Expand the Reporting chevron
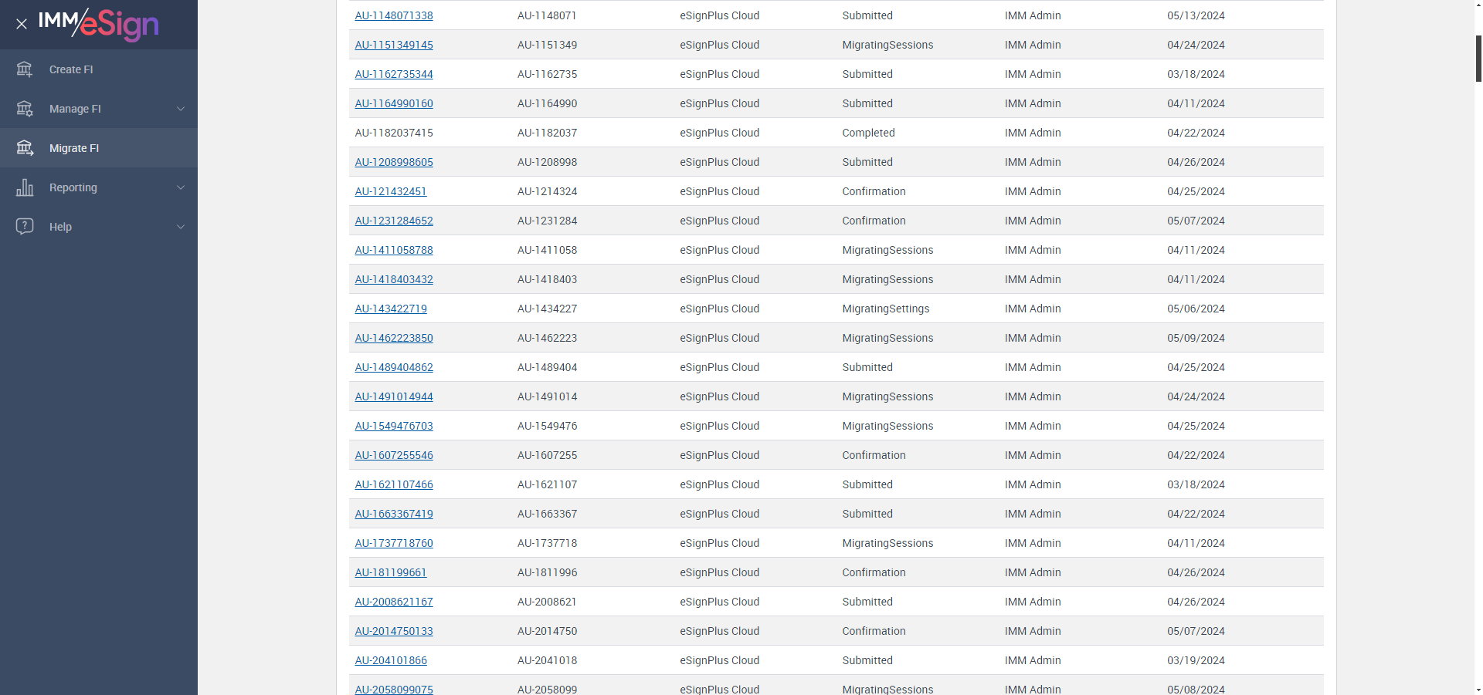This screenshot has width=1483, height=695. click(181, 187)
